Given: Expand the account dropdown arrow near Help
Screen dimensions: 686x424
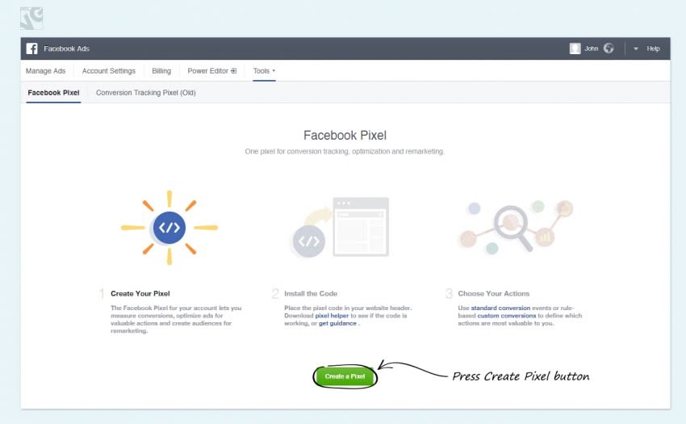Looking at the screenshot, I should pyautogui.click(x=636, y=48).
